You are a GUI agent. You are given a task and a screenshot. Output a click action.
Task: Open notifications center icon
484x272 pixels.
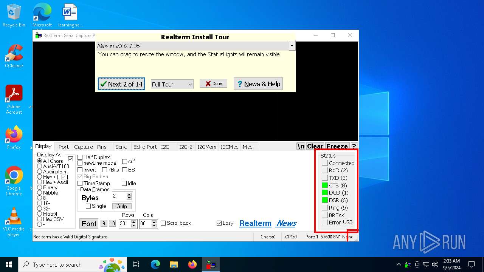[472, 264]
